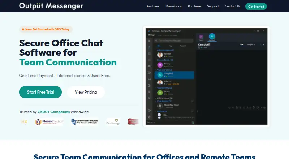
Task: Collapse the Chat Rooms group header
Action: (x=164, y=101)
